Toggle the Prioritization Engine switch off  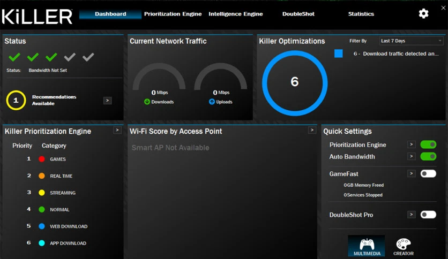point(428,144)
